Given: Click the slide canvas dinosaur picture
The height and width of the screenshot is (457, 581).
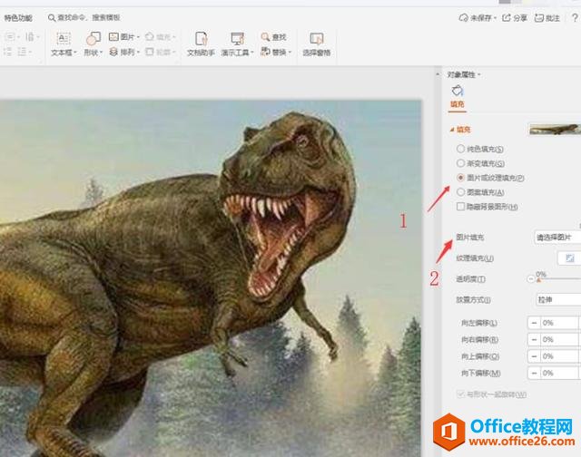Looking at the screenshot, I should (x=211, y=278).
